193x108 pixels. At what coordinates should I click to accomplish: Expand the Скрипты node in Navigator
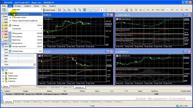pyautogui.click(x=3, y=81)
